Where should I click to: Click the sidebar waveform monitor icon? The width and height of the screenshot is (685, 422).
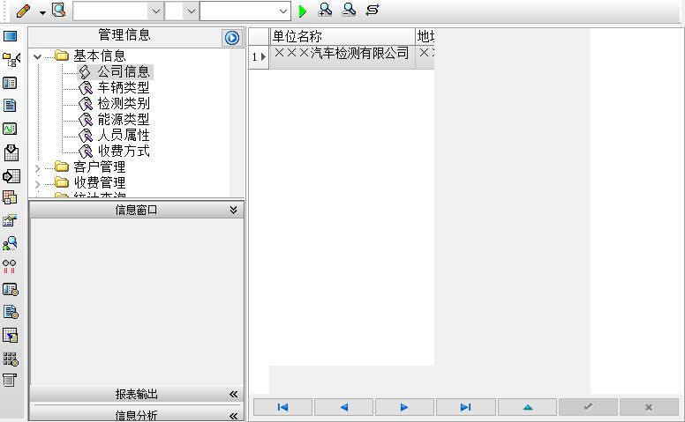(x=10, y=129)
